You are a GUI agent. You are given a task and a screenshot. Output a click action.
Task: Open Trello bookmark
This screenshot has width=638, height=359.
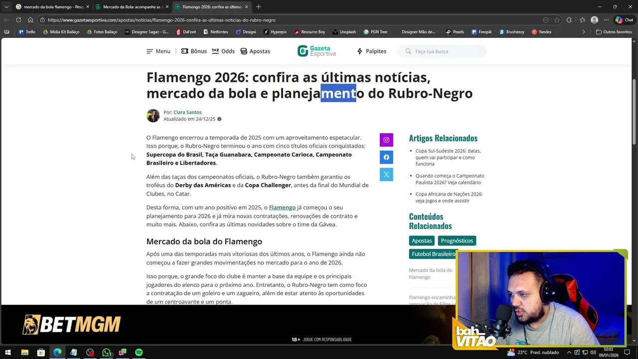point(27,32)
